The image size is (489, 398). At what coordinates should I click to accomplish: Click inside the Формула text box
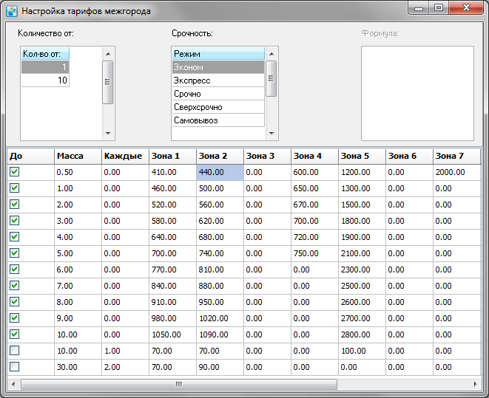tap(417, 93)
